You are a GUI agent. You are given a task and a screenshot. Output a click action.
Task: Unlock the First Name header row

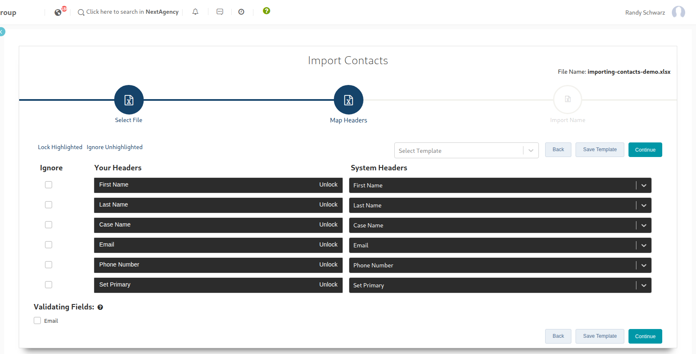328,184
